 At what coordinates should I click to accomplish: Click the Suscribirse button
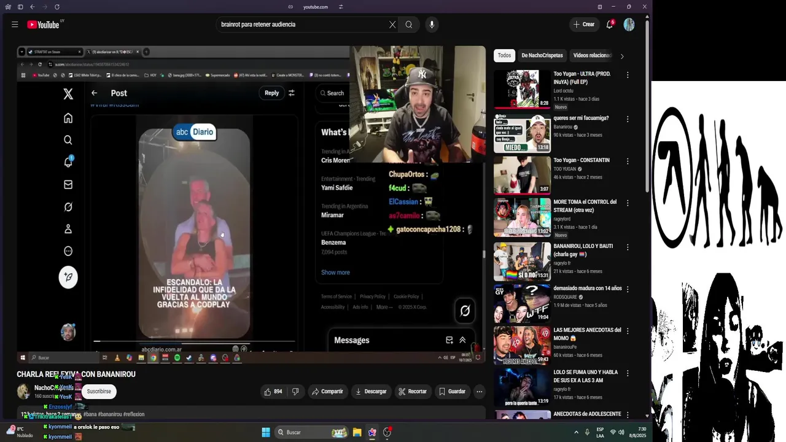click(99, 392)
